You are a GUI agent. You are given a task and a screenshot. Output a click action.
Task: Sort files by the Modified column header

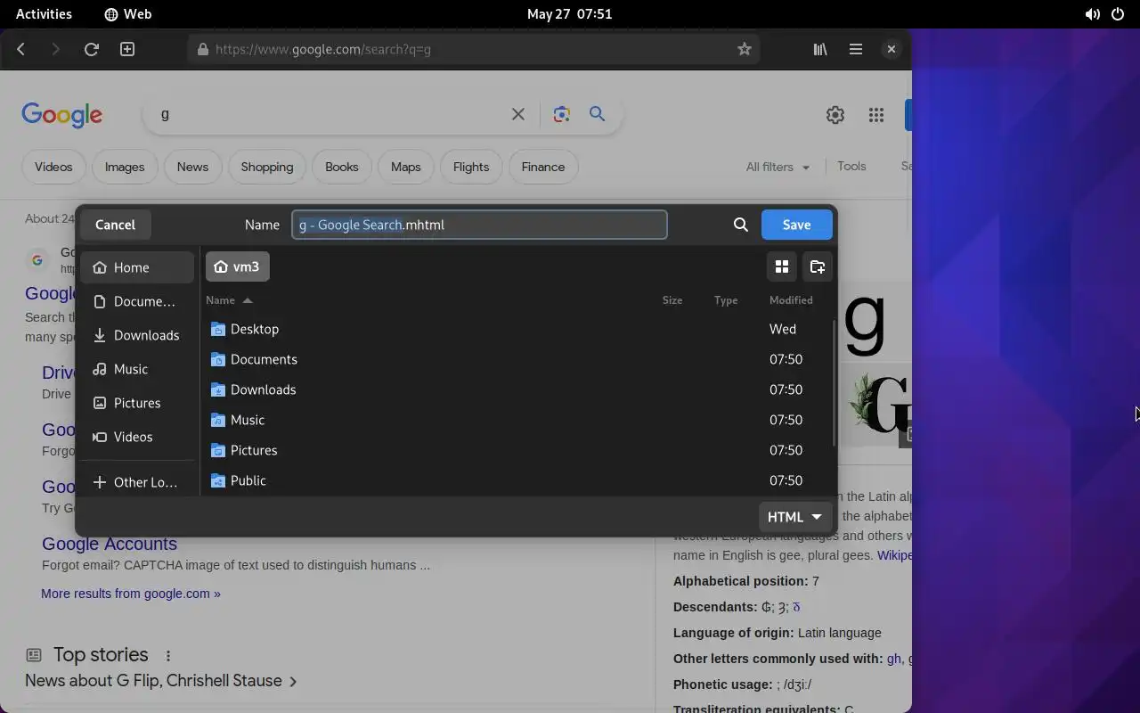pyautogui.click(x=791, y=300)
